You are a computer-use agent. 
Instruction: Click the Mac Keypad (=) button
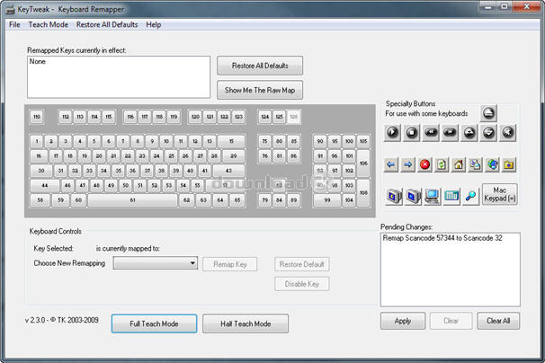coord(500,194)
